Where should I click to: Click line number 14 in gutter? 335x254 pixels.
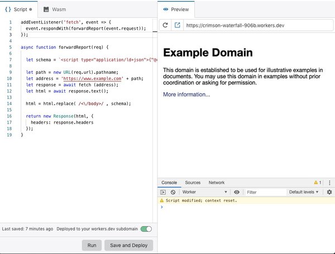(x=9, y=104)
